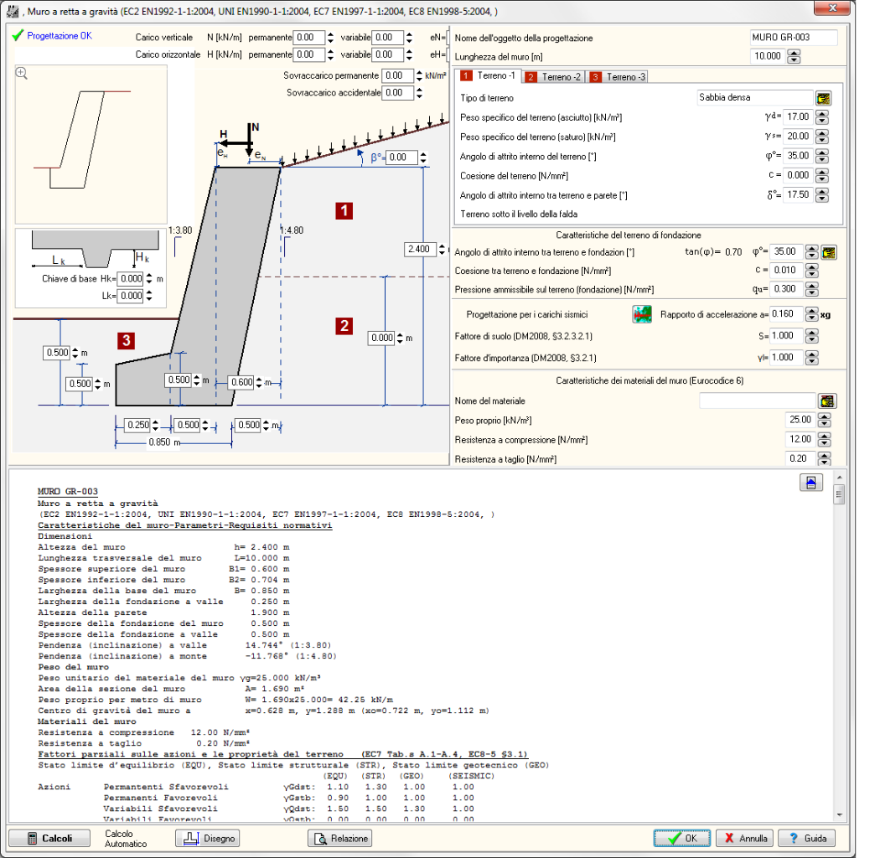
Task: Adjust the soil cohesion c spinner in Terreno -1
Action: (x=822, y=176)
